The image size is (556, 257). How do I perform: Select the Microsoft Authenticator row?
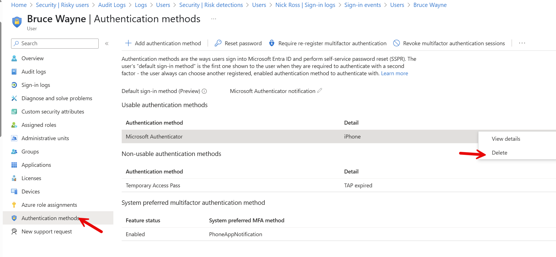pyautogui.click(x=300, y=137)
